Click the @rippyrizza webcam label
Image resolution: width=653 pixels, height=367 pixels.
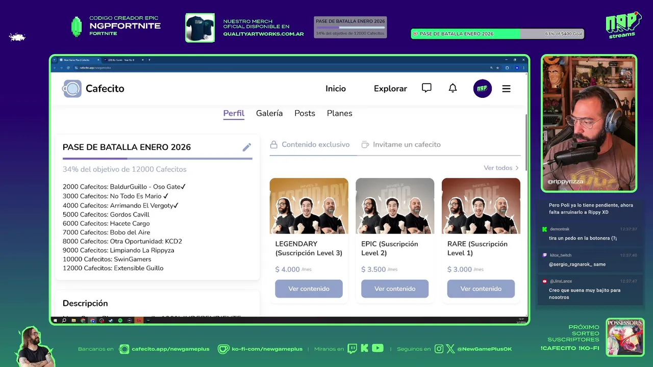pos(565,181)
